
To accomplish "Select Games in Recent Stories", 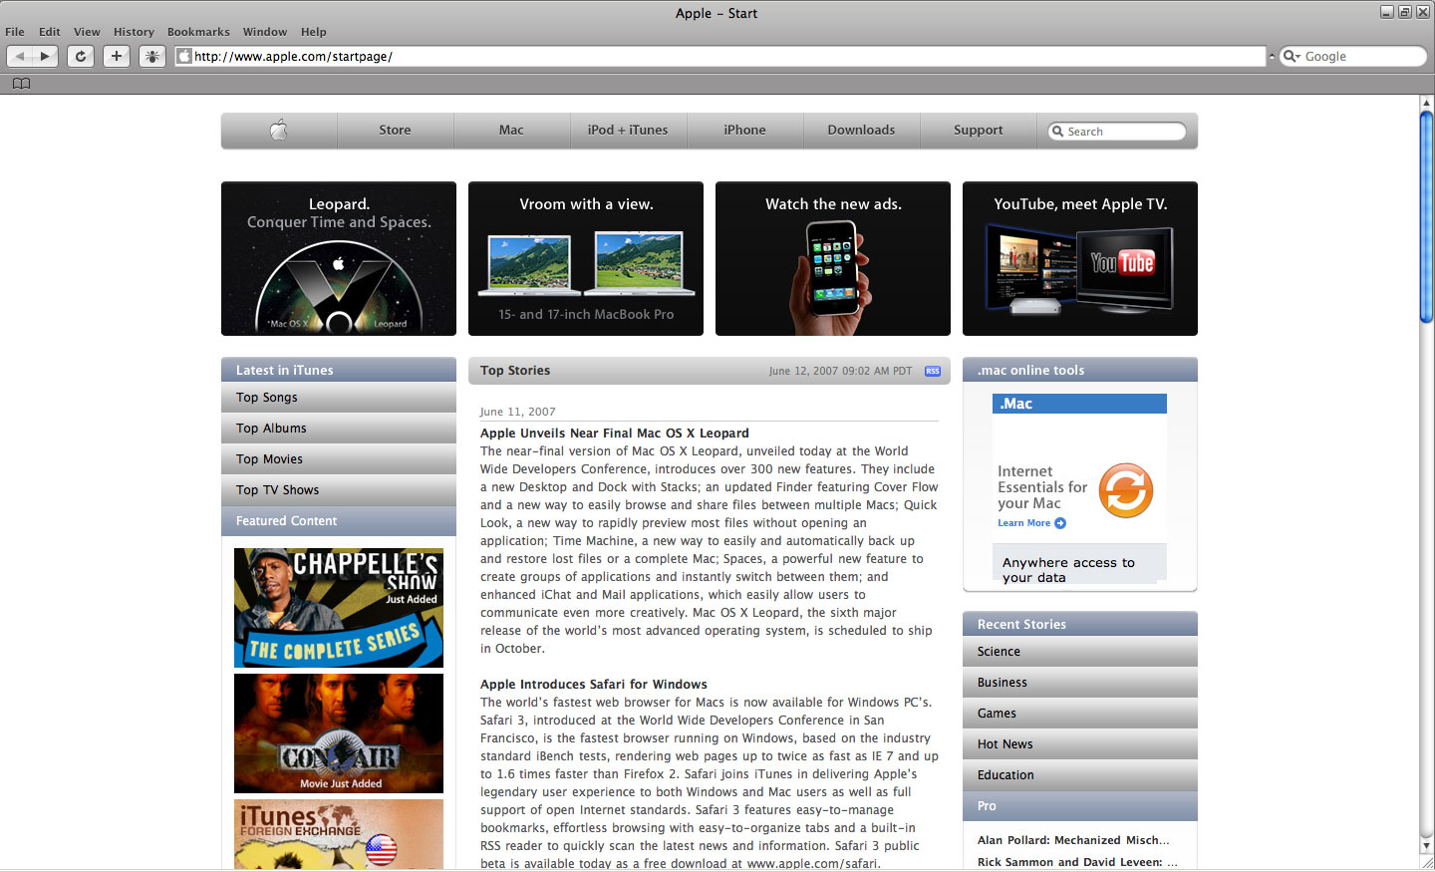I will tap(1080, 714).
